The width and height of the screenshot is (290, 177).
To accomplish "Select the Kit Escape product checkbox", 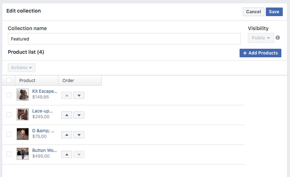I will tap(9, 95).
